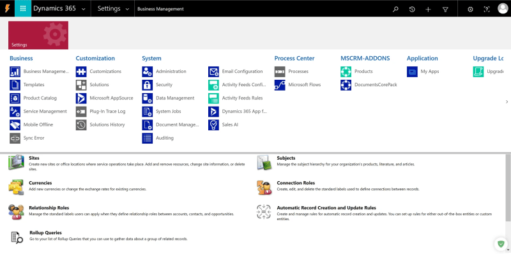Screen dimensions: 511x254
Task: Click the DocumentsCorePack icon
Action: 346,85
